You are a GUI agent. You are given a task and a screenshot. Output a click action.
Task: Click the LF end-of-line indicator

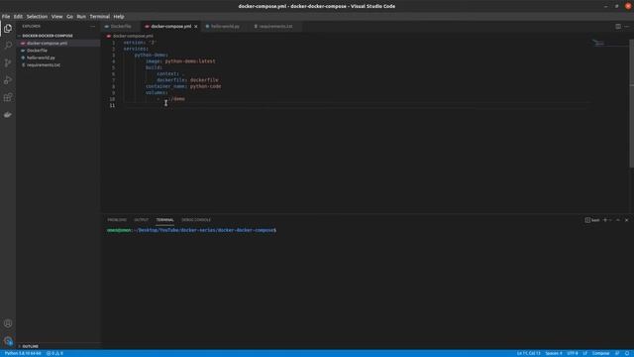(584, 353)
